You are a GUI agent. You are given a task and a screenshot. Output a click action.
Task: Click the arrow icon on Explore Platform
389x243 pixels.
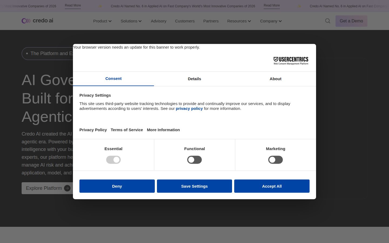coord(67,188)
